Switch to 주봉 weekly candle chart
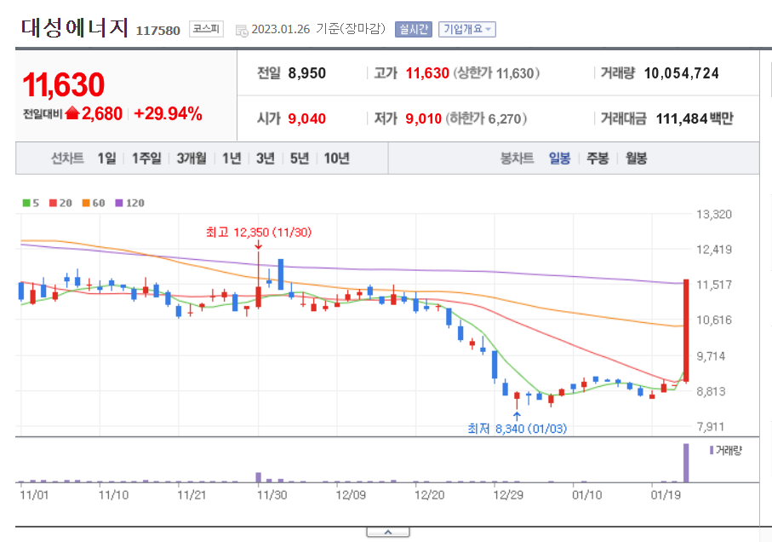This screenshot has width=772, height=542. [x=598, y=159]
